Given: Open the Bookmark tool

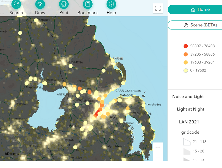Looking at the screenshot, I should (87, 4).
